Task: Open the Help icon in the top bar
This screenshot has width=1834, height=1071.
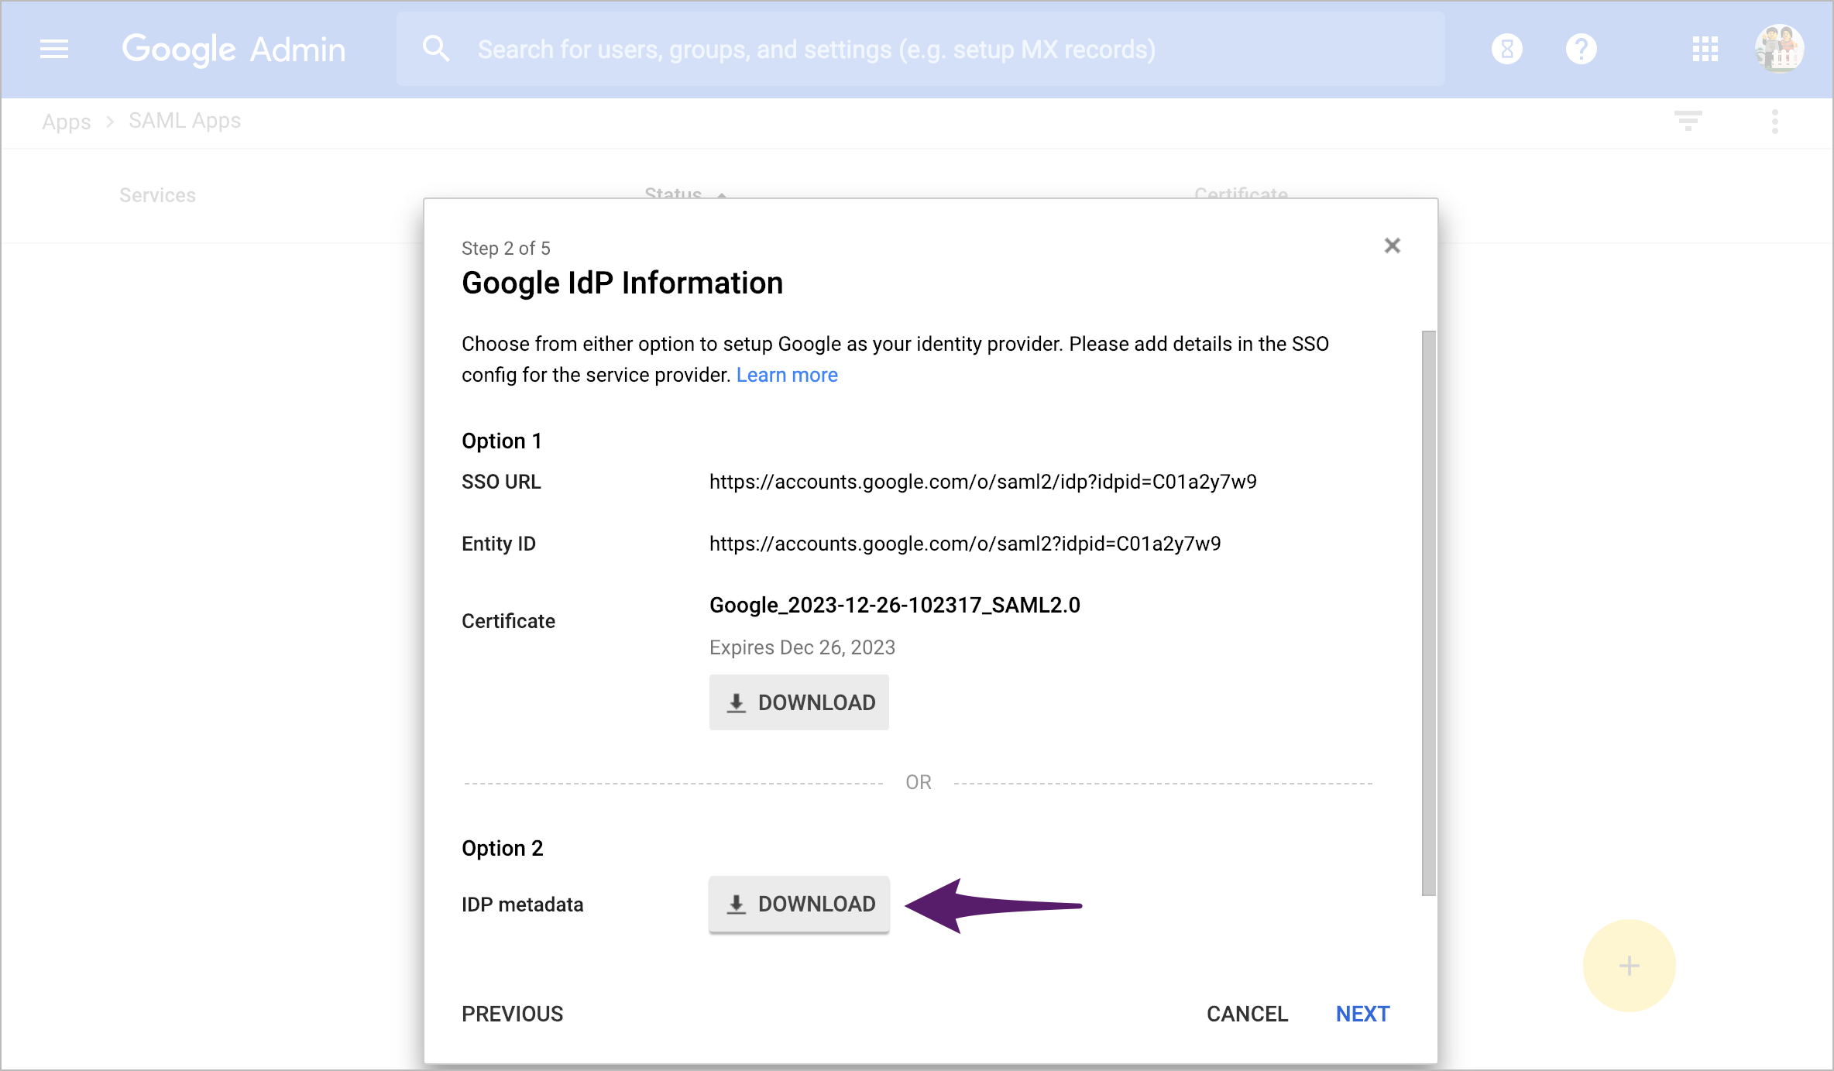Action: pyautogui.click(x=1581, y=49)
